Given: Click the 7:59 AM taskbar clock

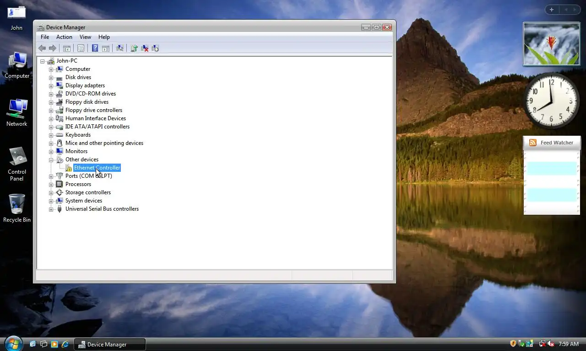Looking at the screenshot, I should click(x=569, y=344).
